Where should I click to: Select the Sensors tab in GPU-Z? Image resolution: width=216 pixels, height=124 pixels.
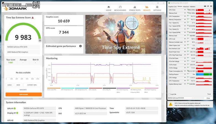coord(180,6)
